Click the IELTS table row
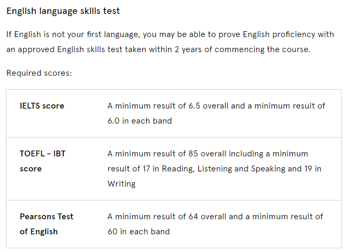Viewport: 348px width, 251px height. (x=174, y=113)
